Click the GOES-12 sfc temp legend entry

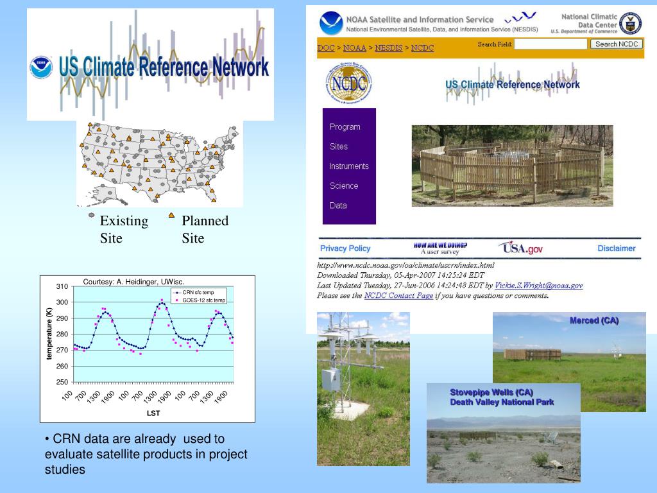pos(200,300)
